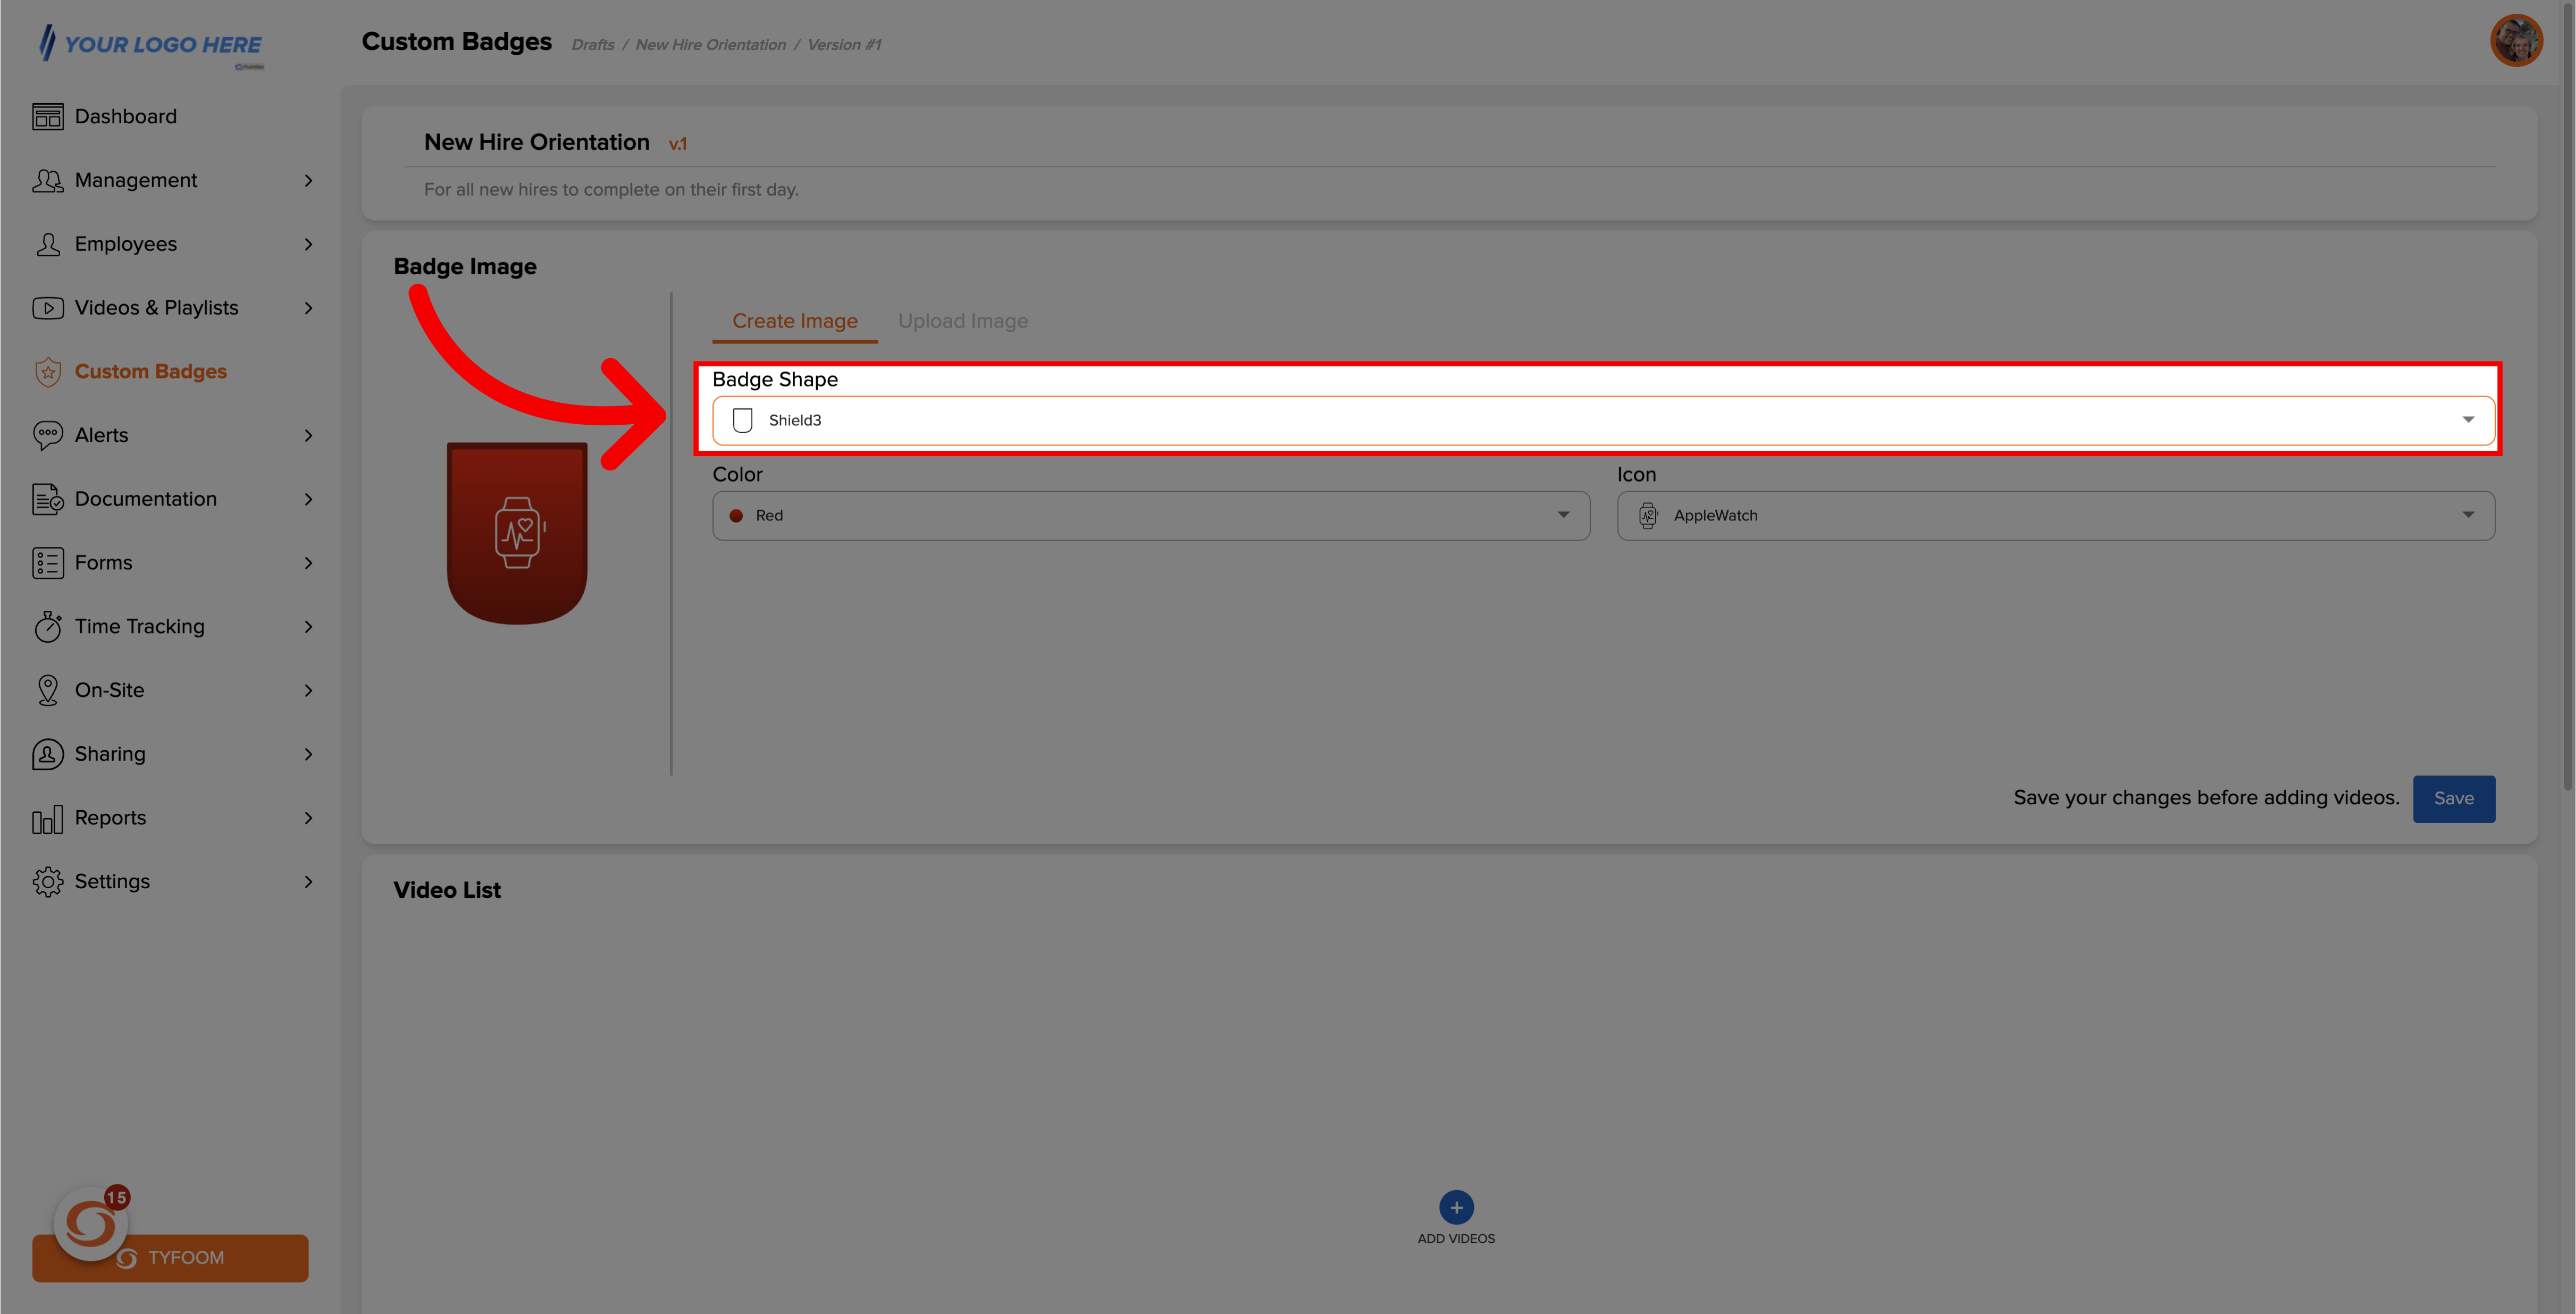
Task: Click the Time Tracking stopwatch icon
Action: point(47,627)
